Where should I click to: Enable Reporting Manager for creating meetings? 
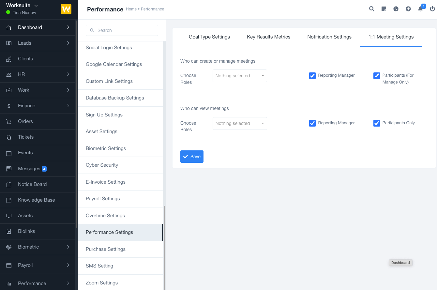tap(312, 75)
